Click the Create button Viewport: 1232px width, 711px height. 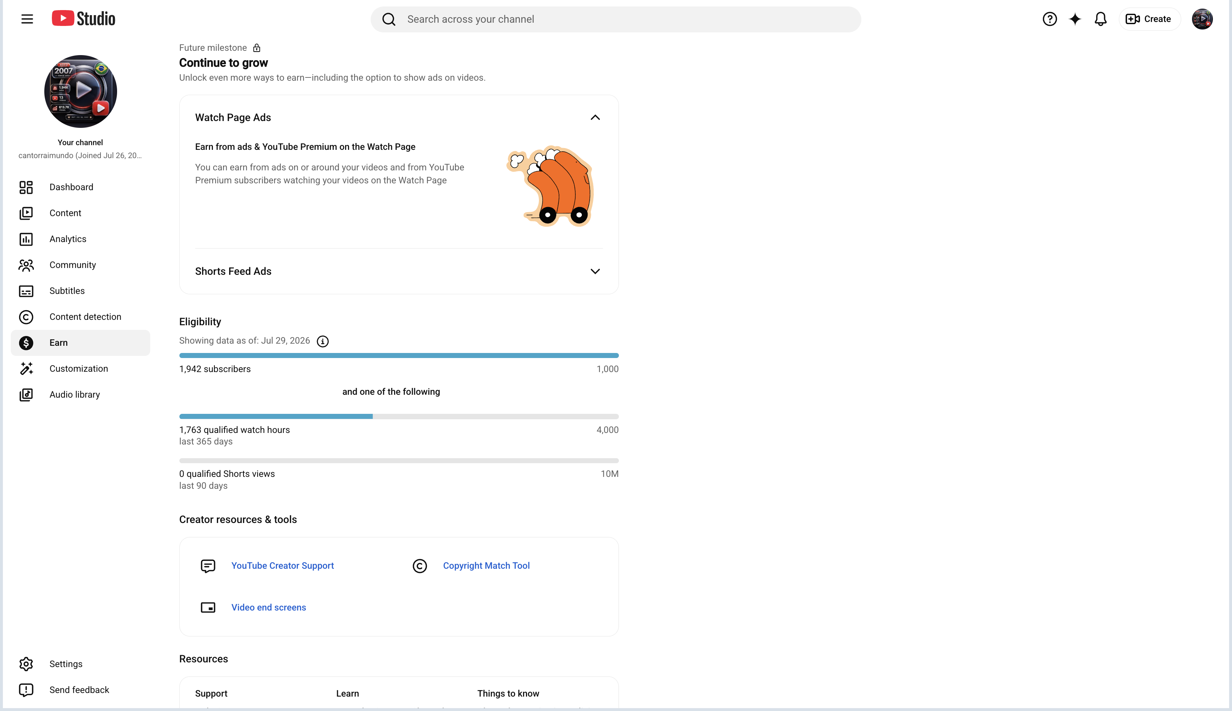1150,19
